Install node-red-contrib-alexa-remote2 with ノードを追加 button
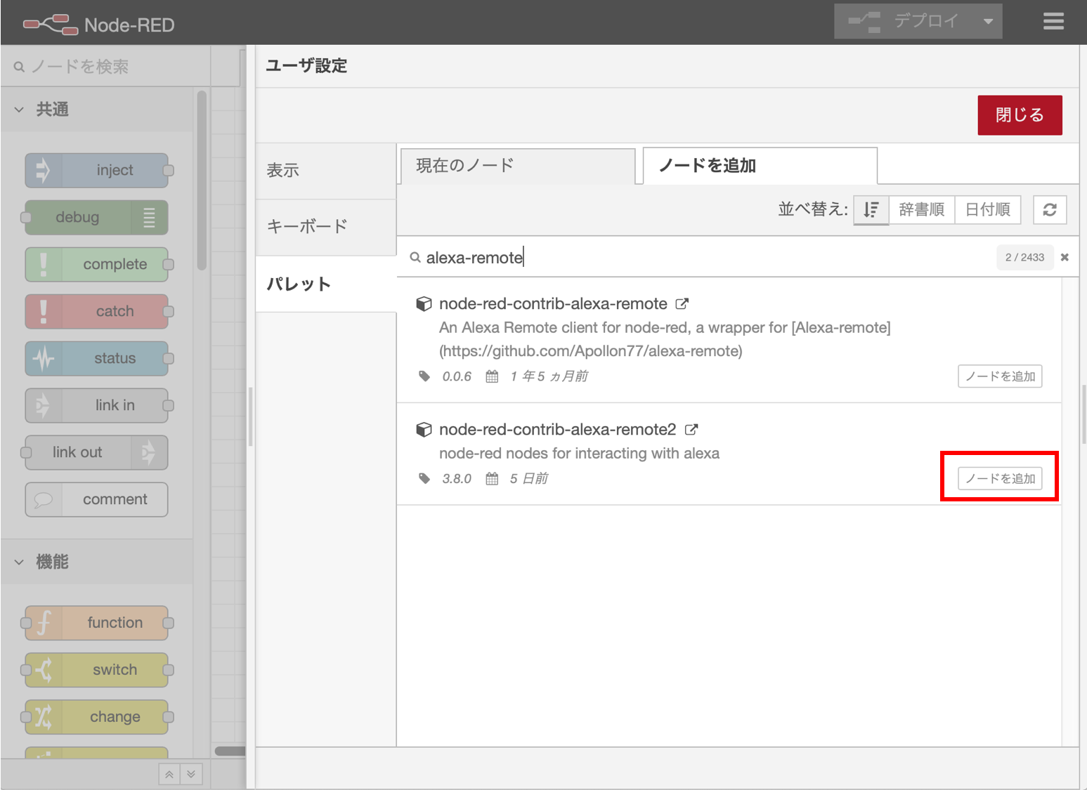Viewport: 1087px width, 790px height. click(1000, 478)
